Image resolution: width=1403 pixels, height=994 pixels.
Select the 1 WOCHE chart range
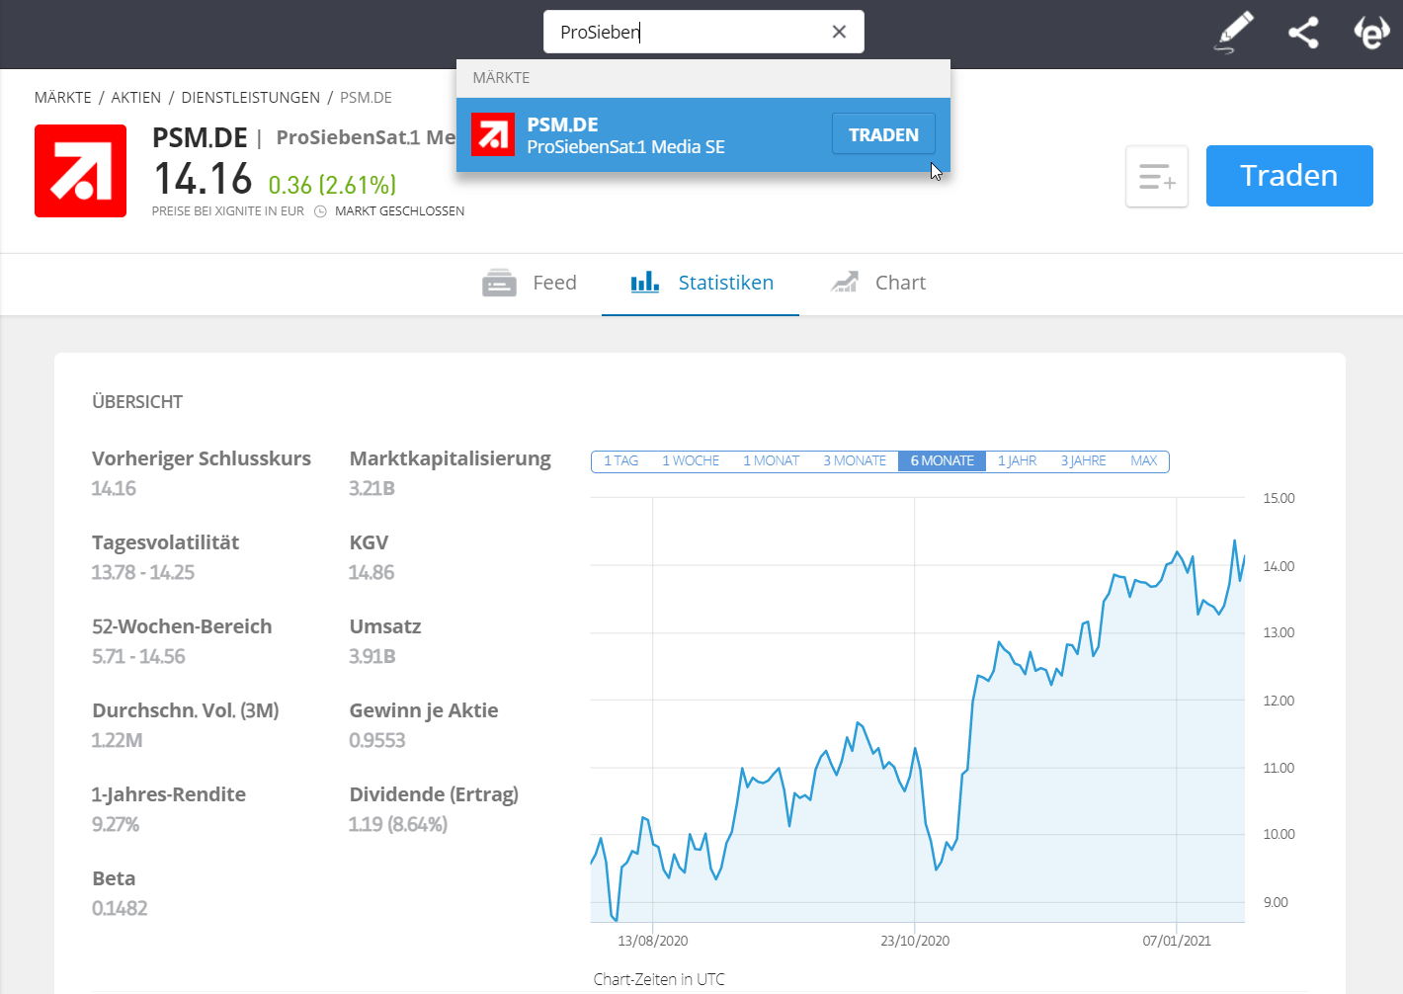point(691,461)
